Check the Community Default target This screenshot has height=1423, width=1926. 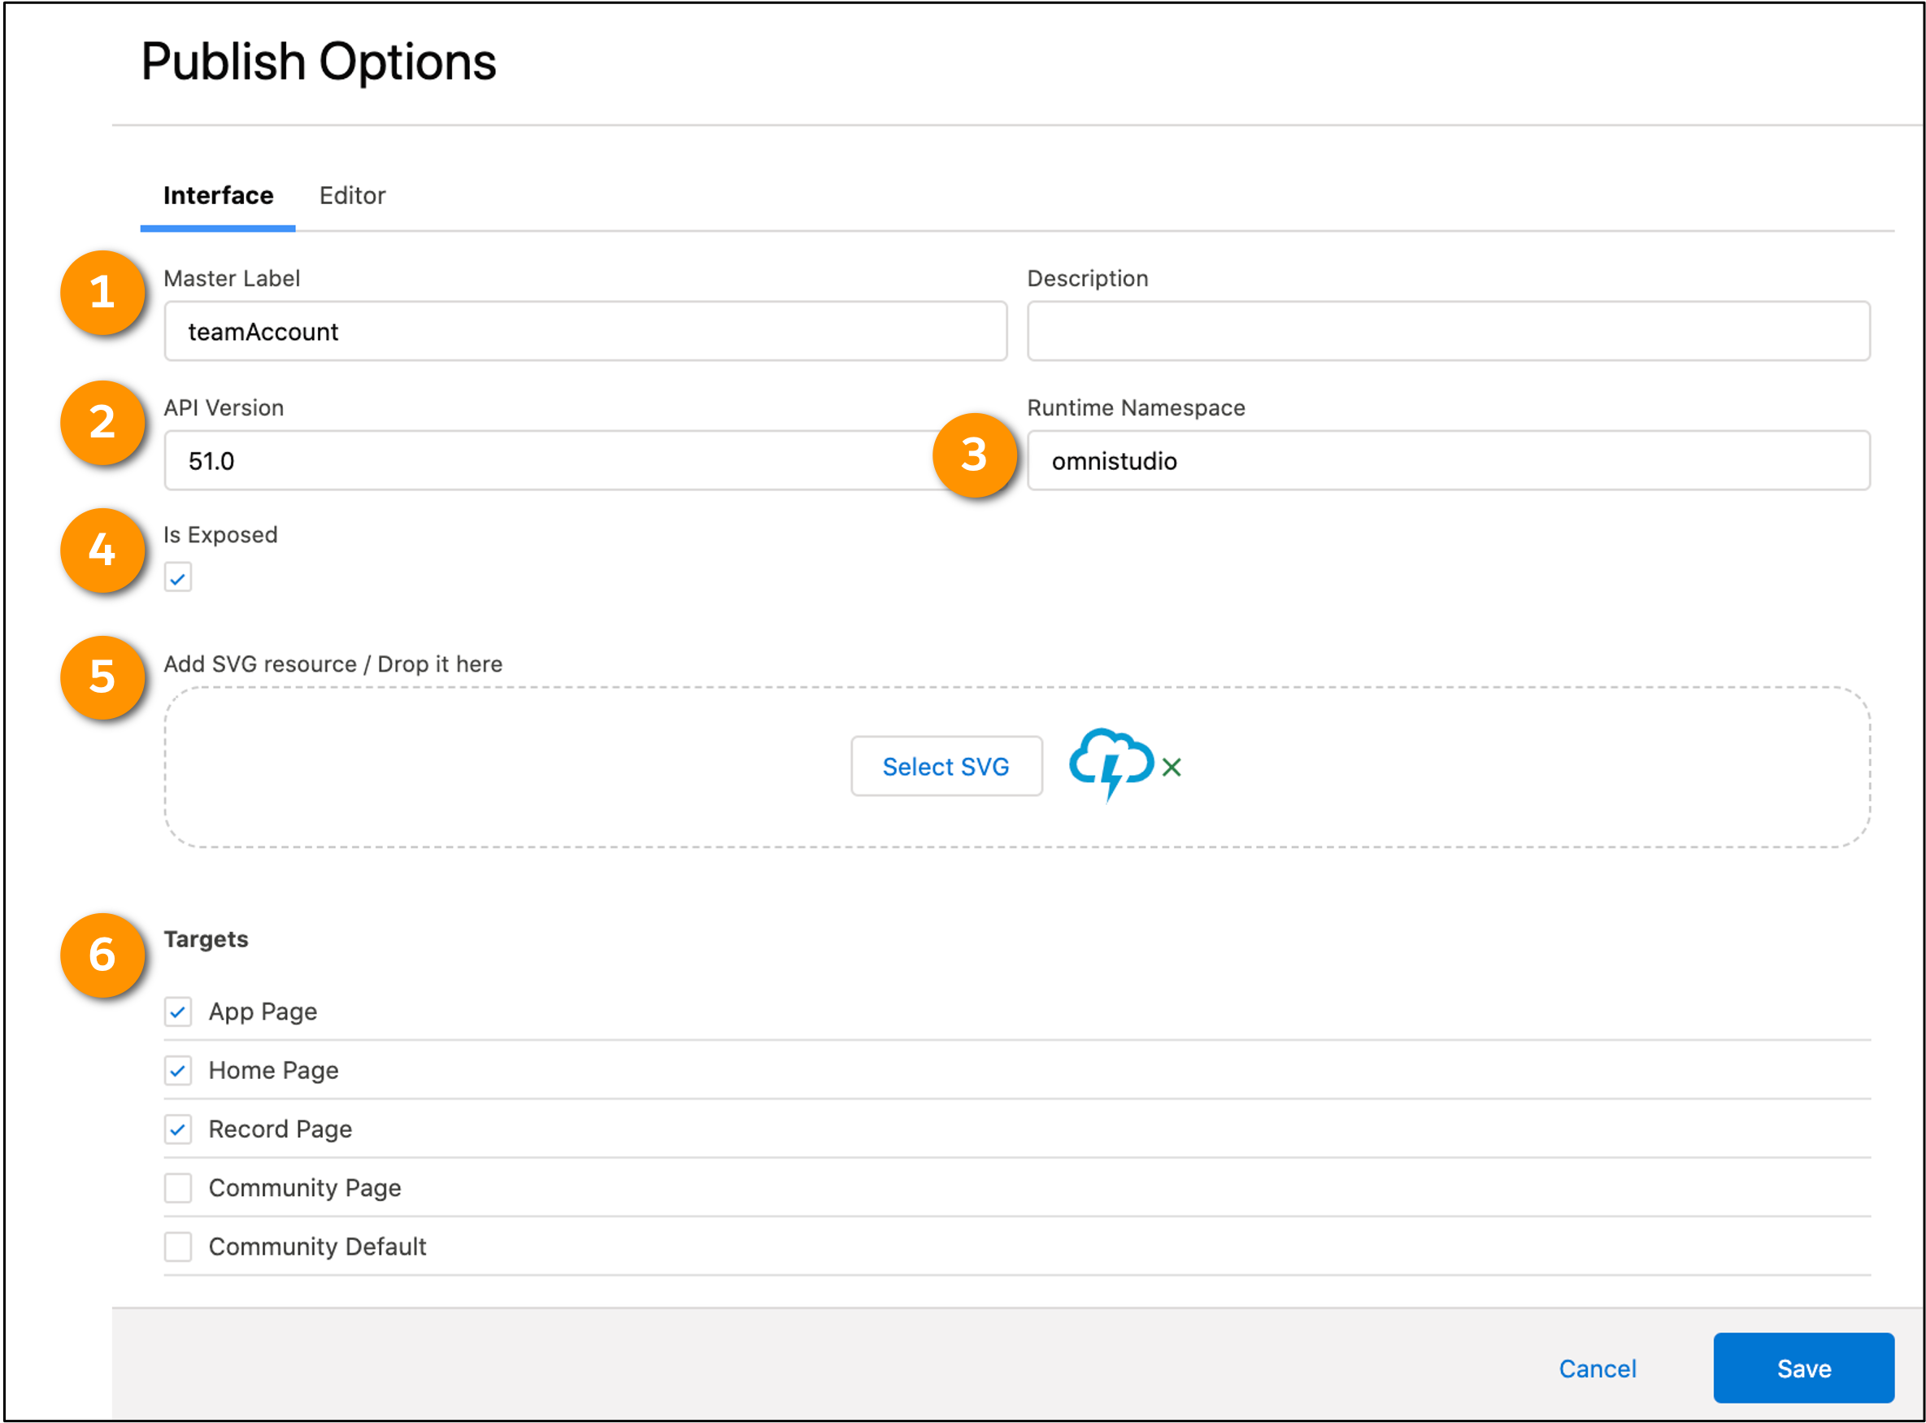point(178,1247)
